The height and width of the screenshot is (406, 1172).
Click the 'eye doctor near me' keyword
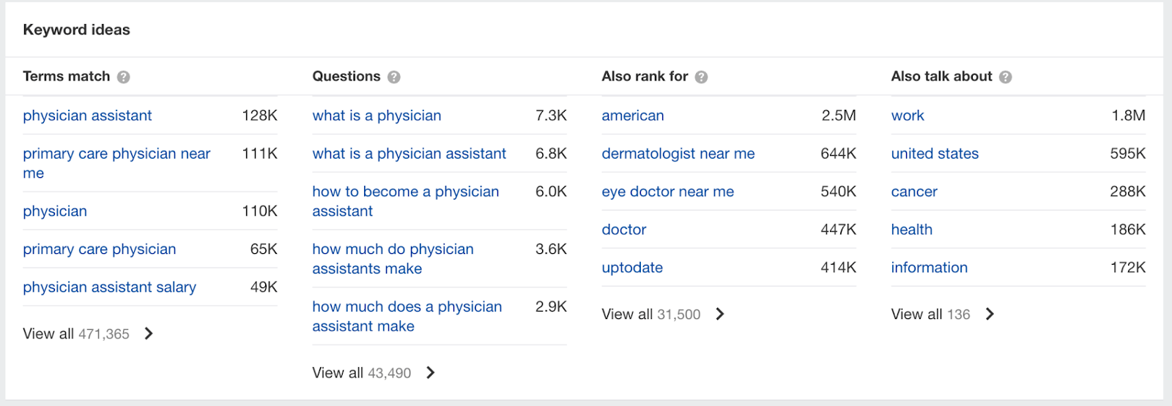(x=667, y=192)
